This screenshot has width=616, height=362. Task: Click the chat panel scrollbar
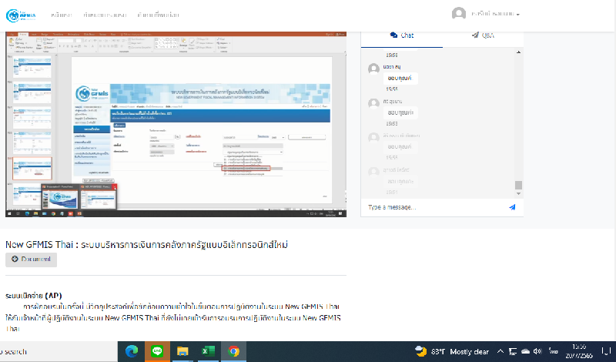518,185
